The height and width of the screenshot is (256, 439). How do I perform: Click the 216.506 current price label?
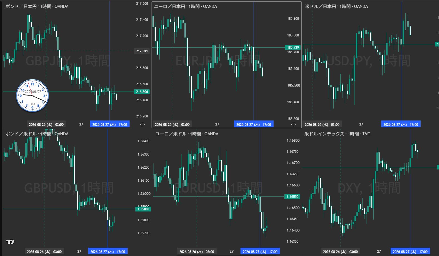tap(142, 92)
